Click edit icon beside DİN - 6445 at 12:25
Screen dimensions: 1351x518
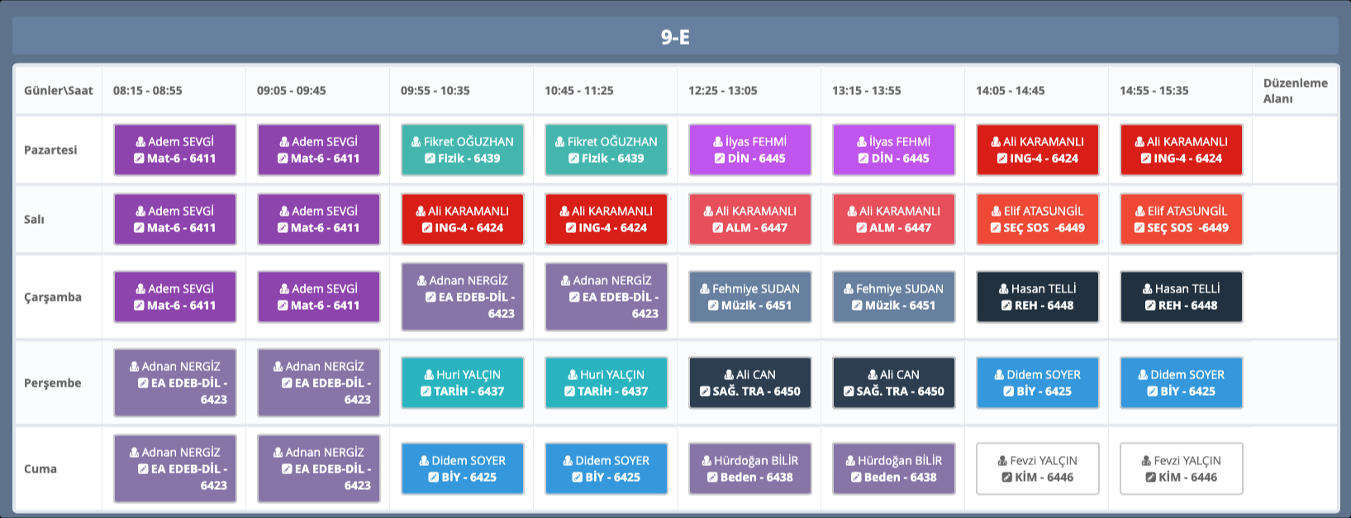(x=720, y=159)
